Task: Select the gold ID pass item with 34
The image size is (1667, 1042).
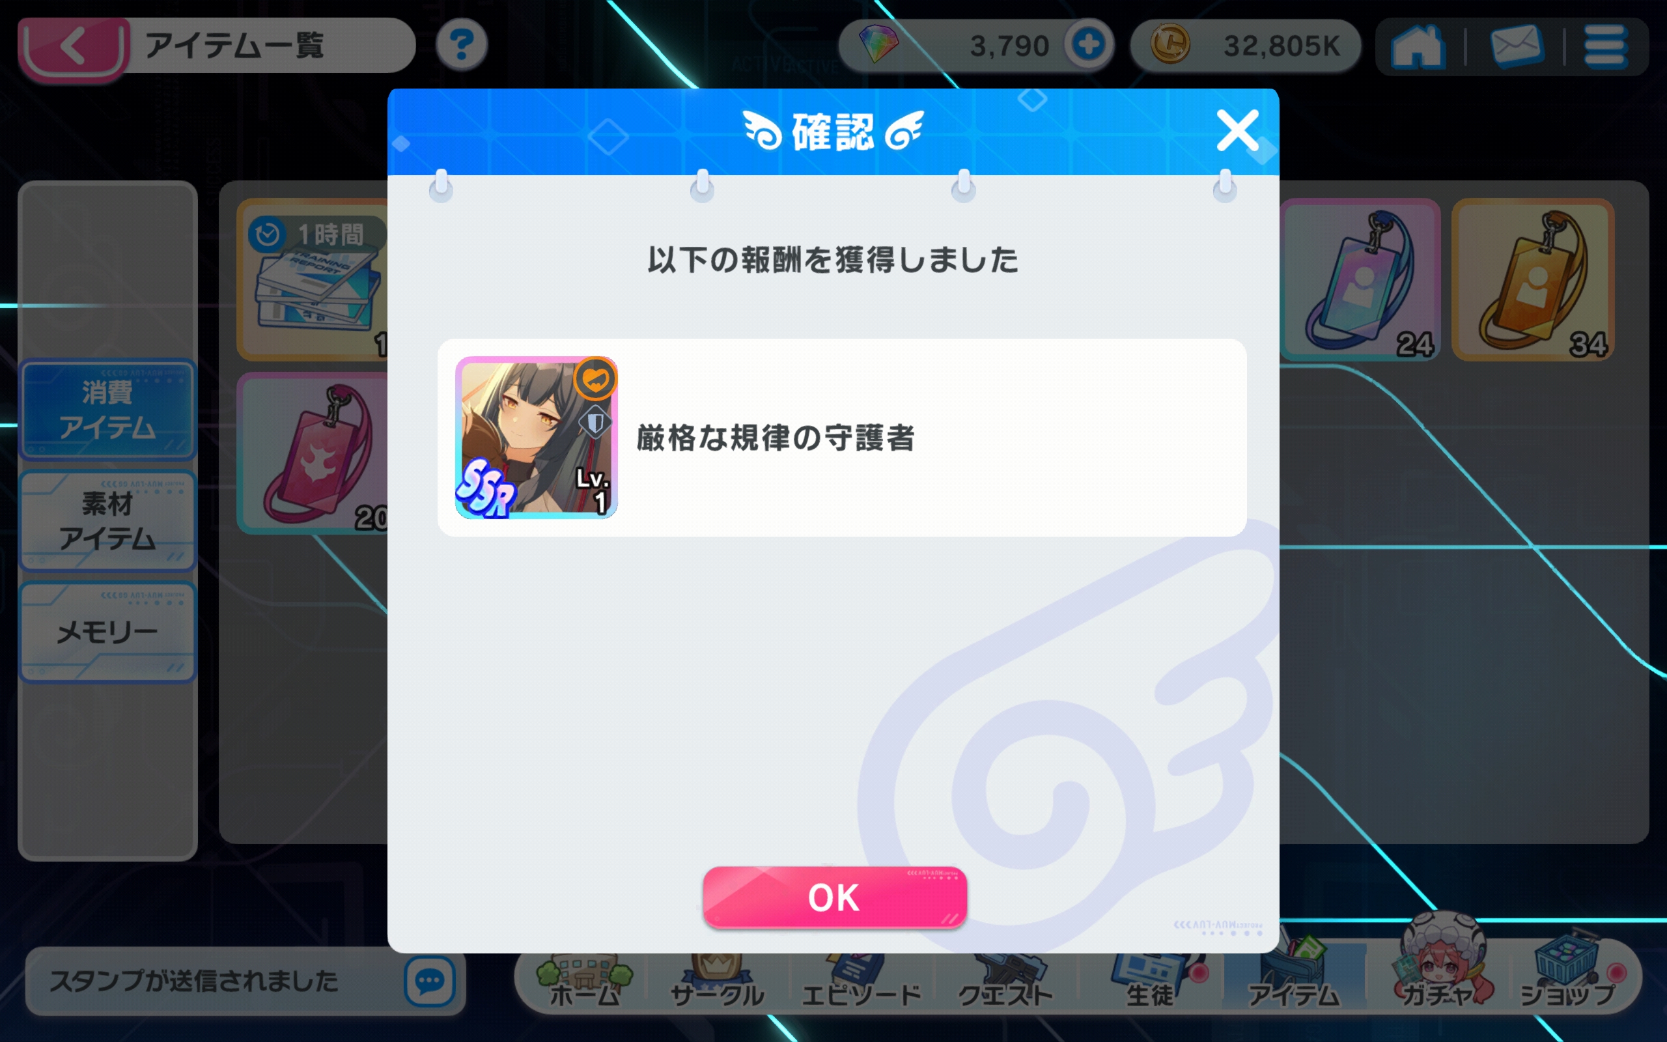Action: click(1533, 280)
